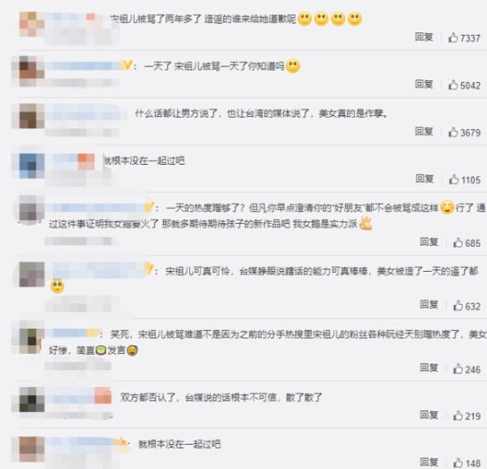Screen dimensions: 487x469
Task: Tap the thumbs-up showing 1105
Action: (454, 179)
